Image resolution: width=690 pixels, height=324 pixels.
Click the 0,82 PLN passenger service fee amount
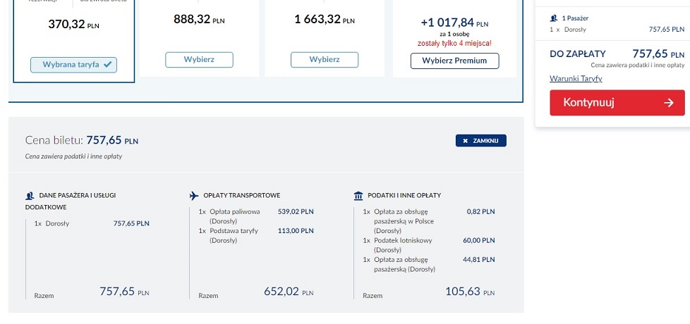(x=480, y=211)
